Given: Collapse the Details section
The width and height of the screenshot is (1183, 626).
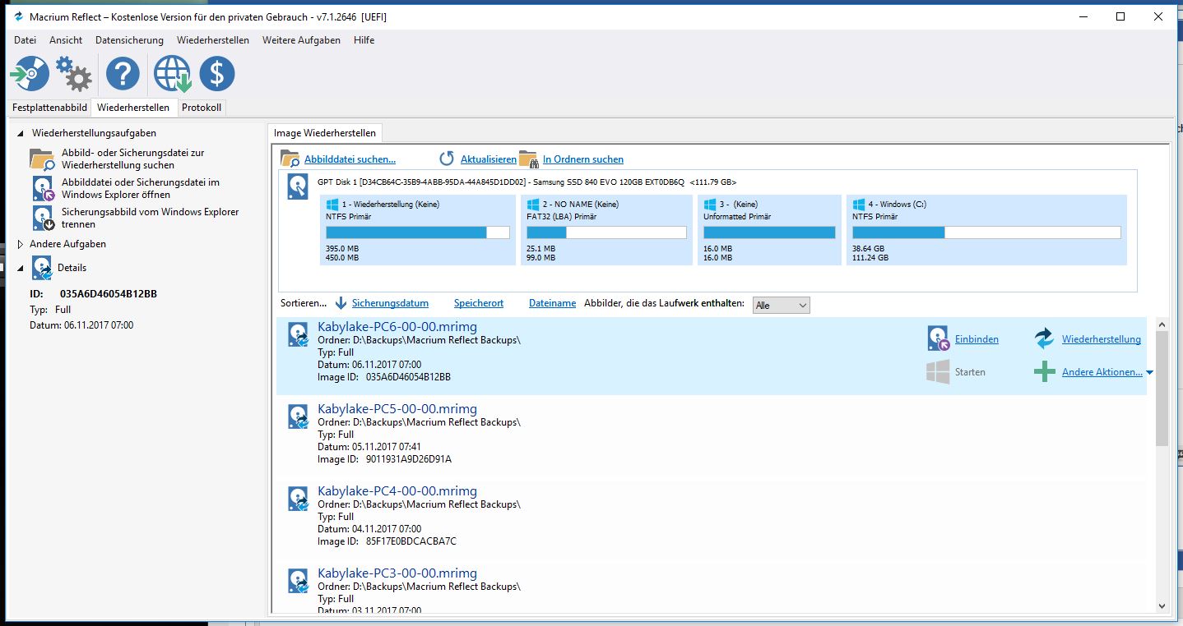Looking at the screenshot, I should pos(21,268).
